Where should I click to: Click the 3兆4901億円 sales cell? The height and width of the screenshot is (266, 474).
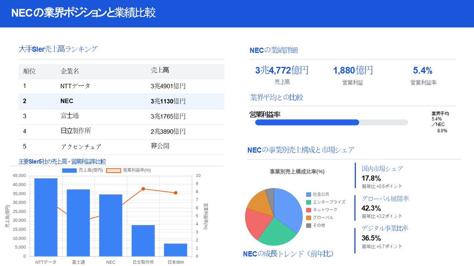[x=168, y=86]
